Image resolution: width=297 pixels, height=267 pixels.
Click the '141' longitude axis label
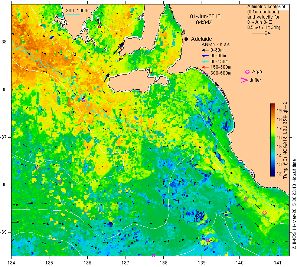(278, 263)
